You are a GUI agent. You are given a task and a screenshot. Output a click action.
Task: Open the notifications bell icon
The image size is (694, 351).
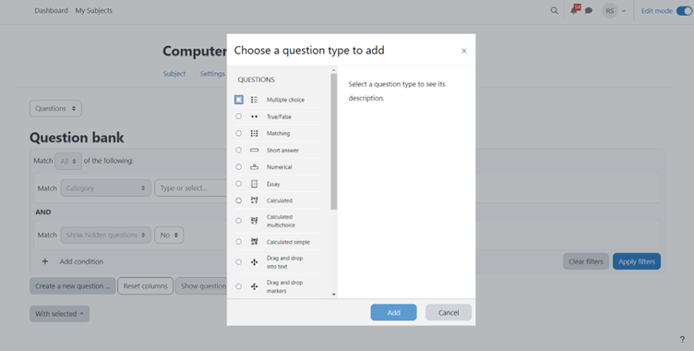574,11
